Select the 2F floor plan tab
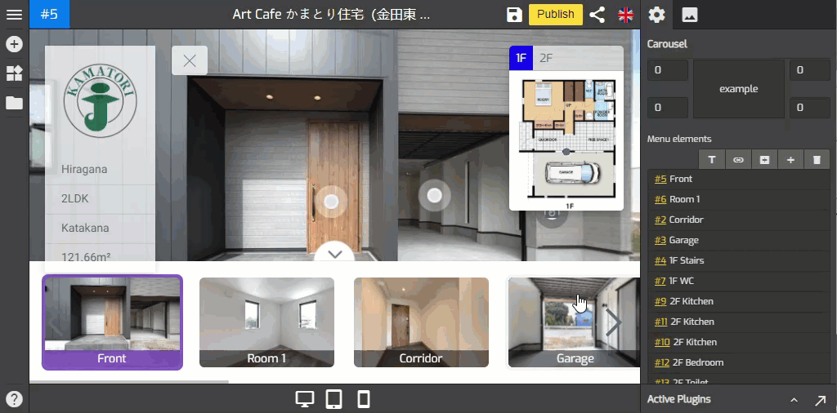The image size is (837, 413). 545,58
